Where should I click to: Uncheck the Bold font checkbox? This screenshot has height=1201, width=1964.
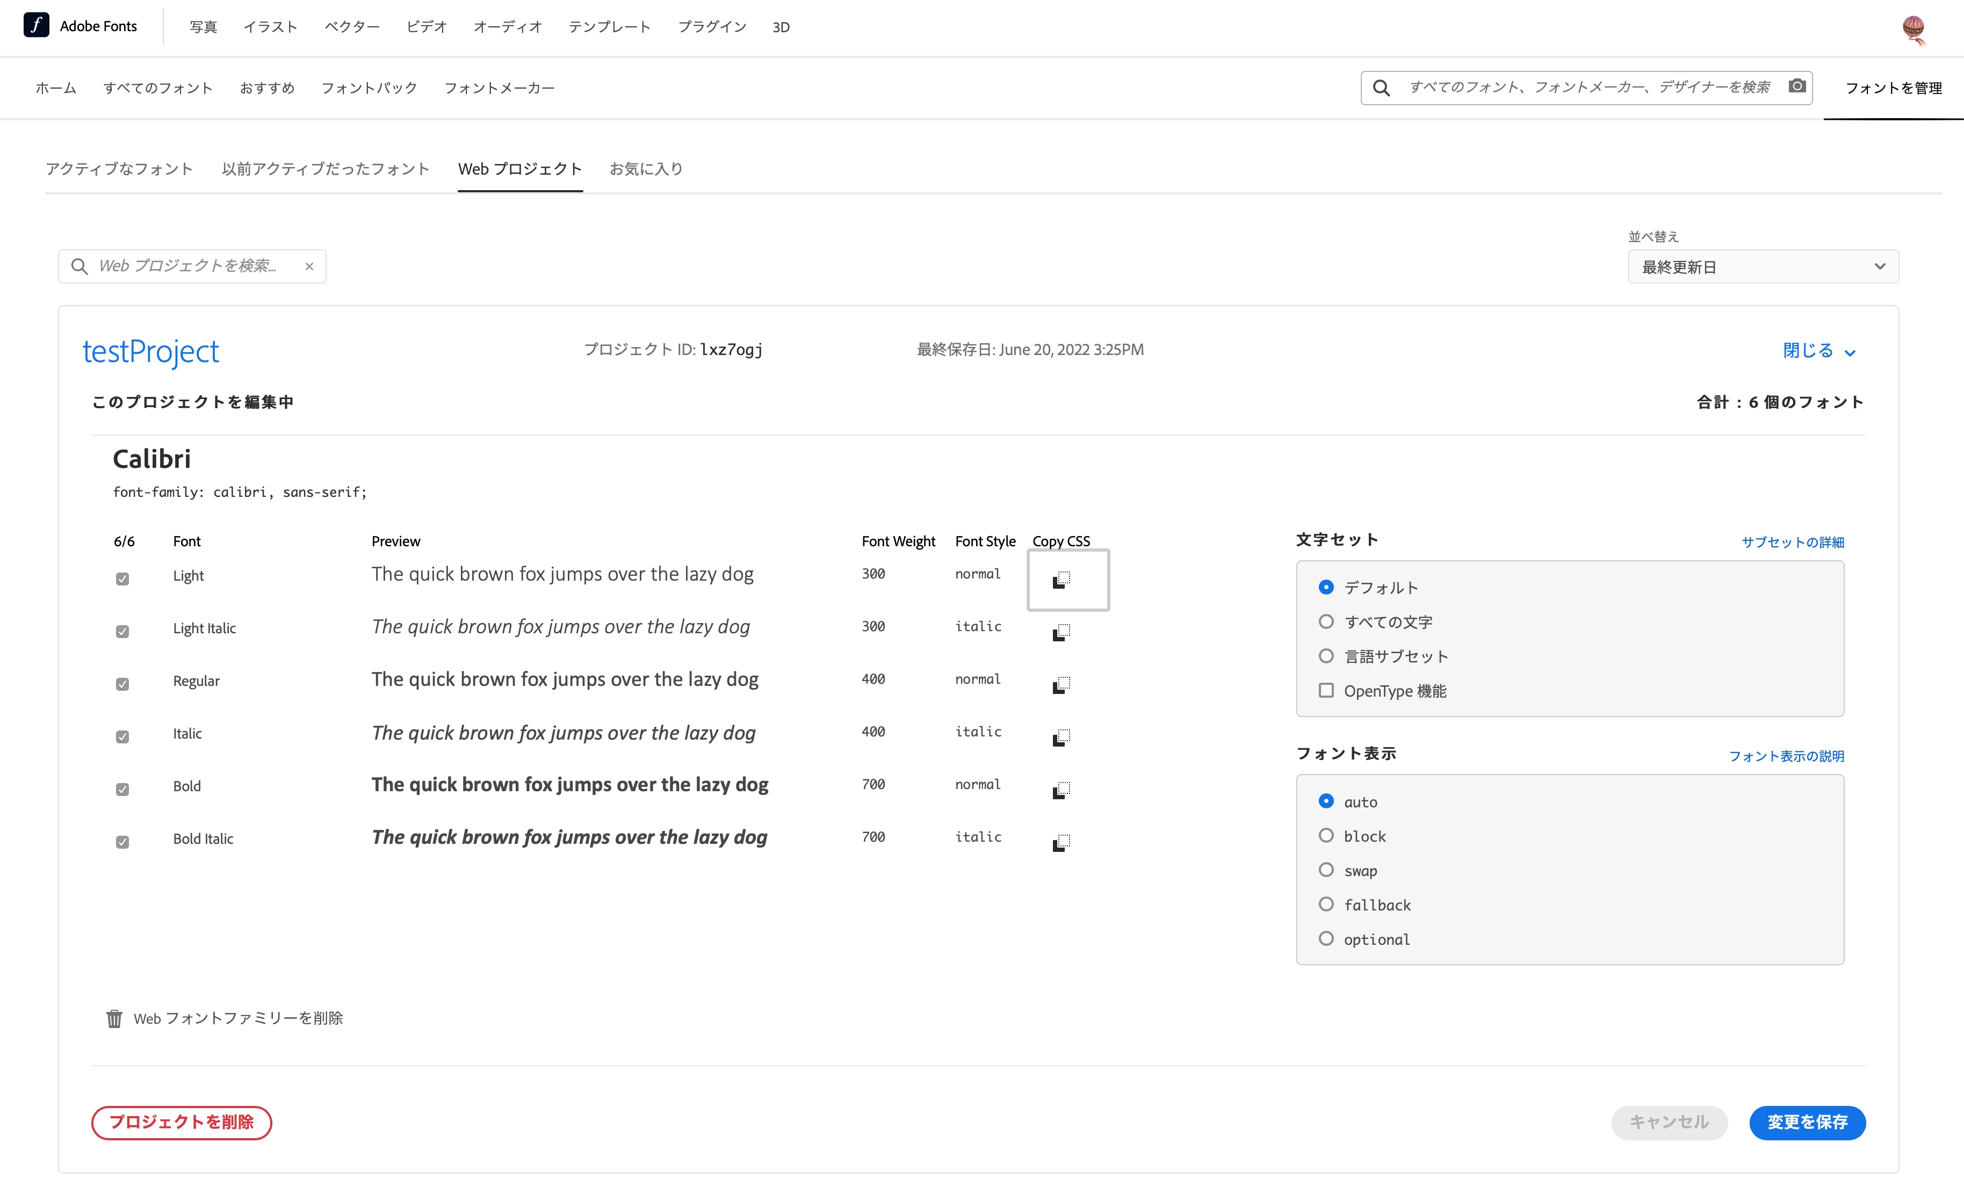(x=122, y=789)
